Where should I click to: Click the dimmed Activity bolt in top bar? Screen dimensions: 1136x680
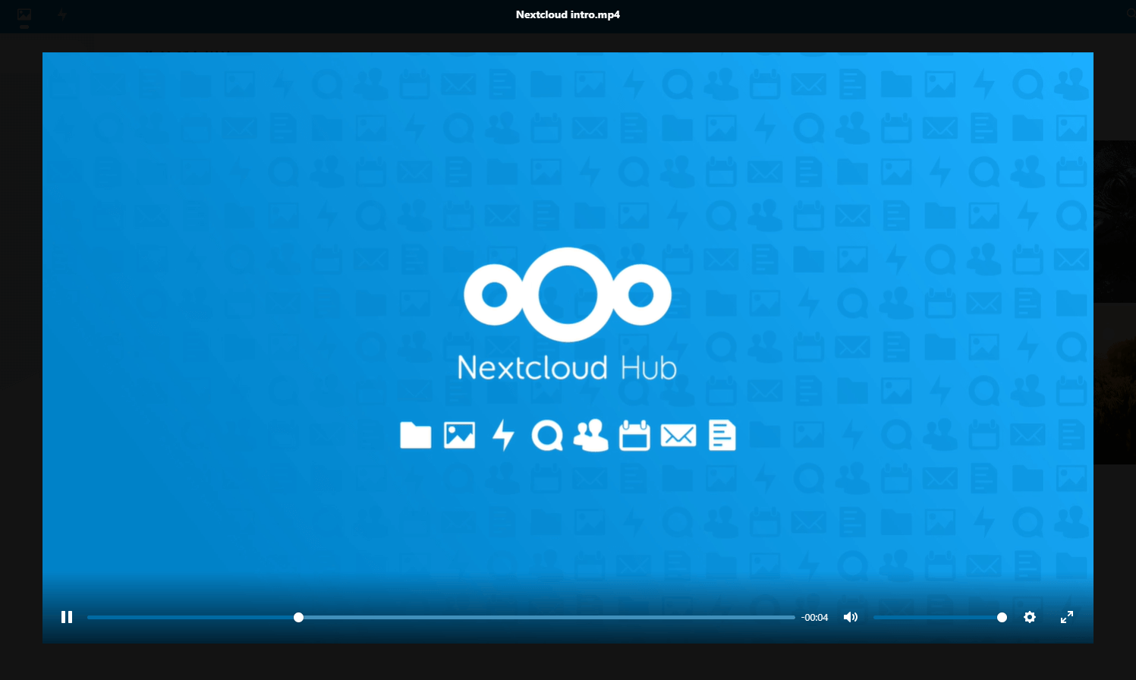62,14
